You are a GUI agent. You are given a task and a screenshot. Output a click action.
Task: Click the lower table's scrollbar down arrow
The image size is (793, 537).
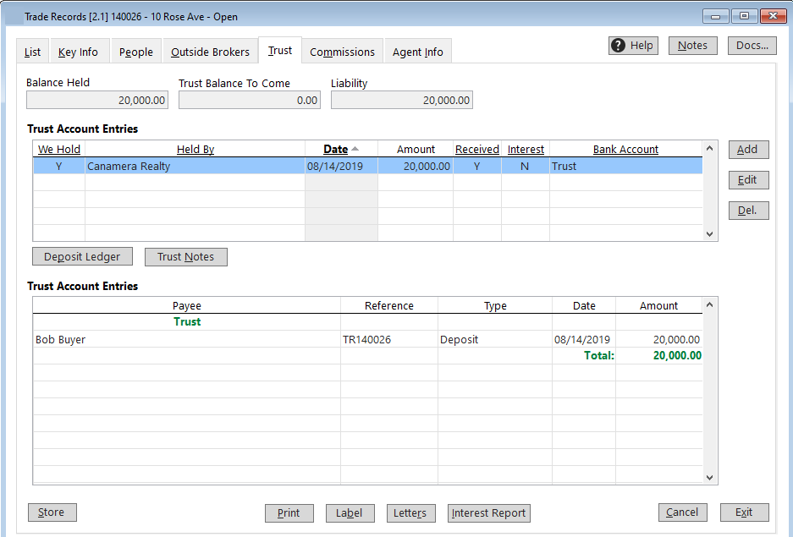pos(709,477)
